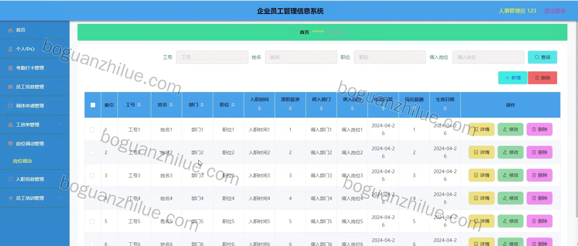Viewport: 578px width, 246px height.
Task: Click the 考勤打卡管理 sidebar icon
Action: (x=10, y=68)
